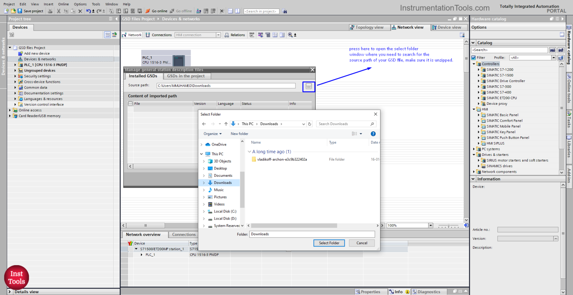Click the Go online toolbar icon

148,11
